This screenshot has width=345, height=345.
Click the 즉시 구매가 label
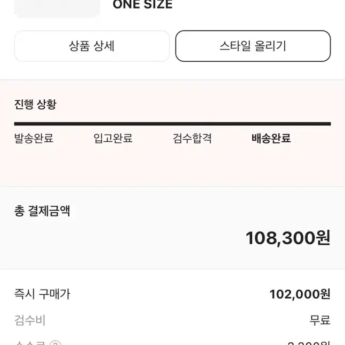pos(42,294)
